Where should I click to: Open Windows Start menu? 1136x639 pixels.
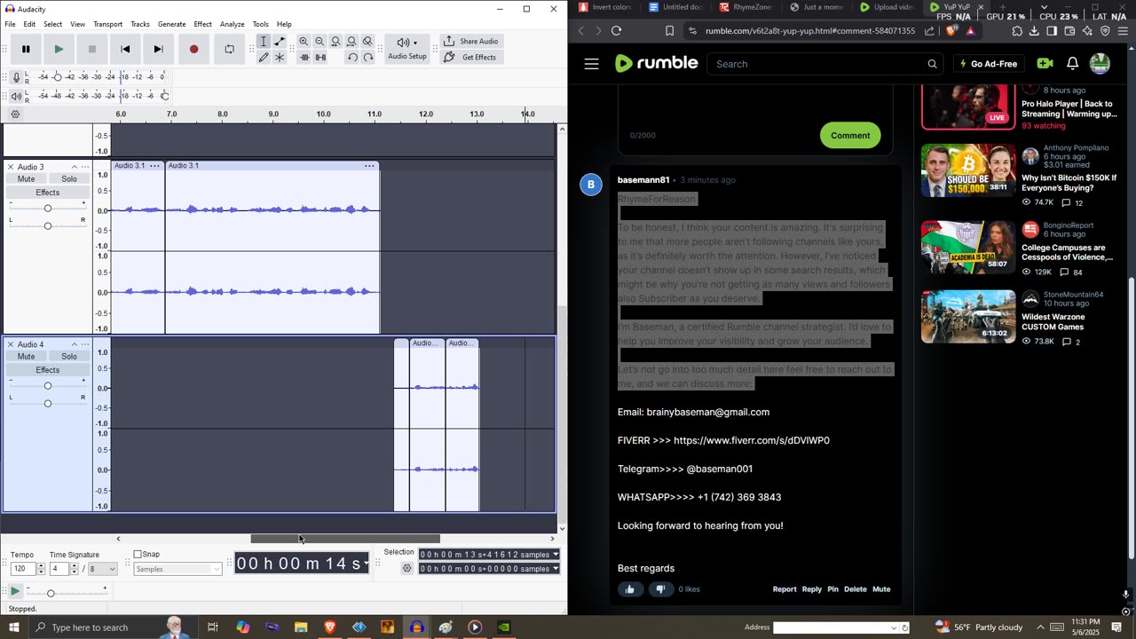point(13,627)
